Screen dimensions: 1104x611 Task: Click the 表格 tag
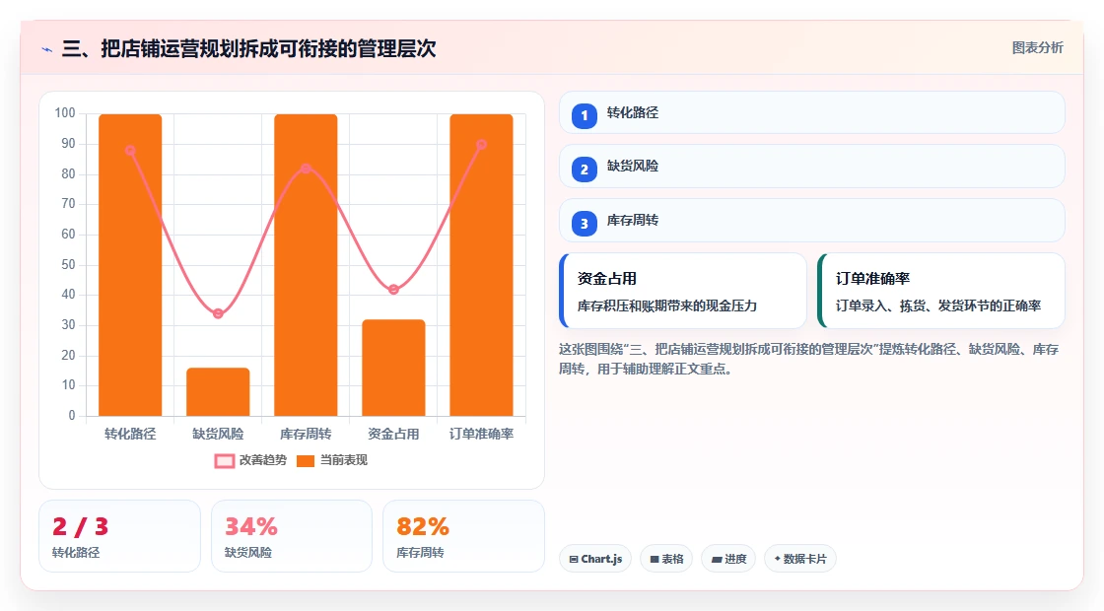tap(666, 559)
